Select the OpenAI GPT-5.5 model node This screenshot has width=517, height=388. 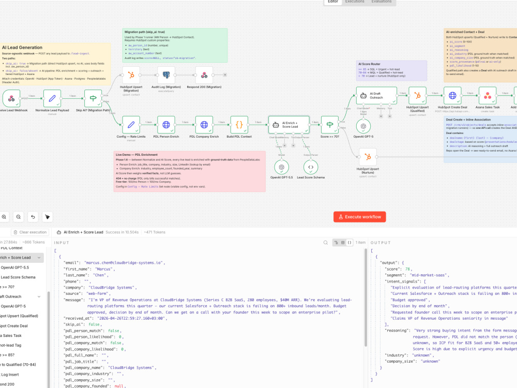click(282, 167)
